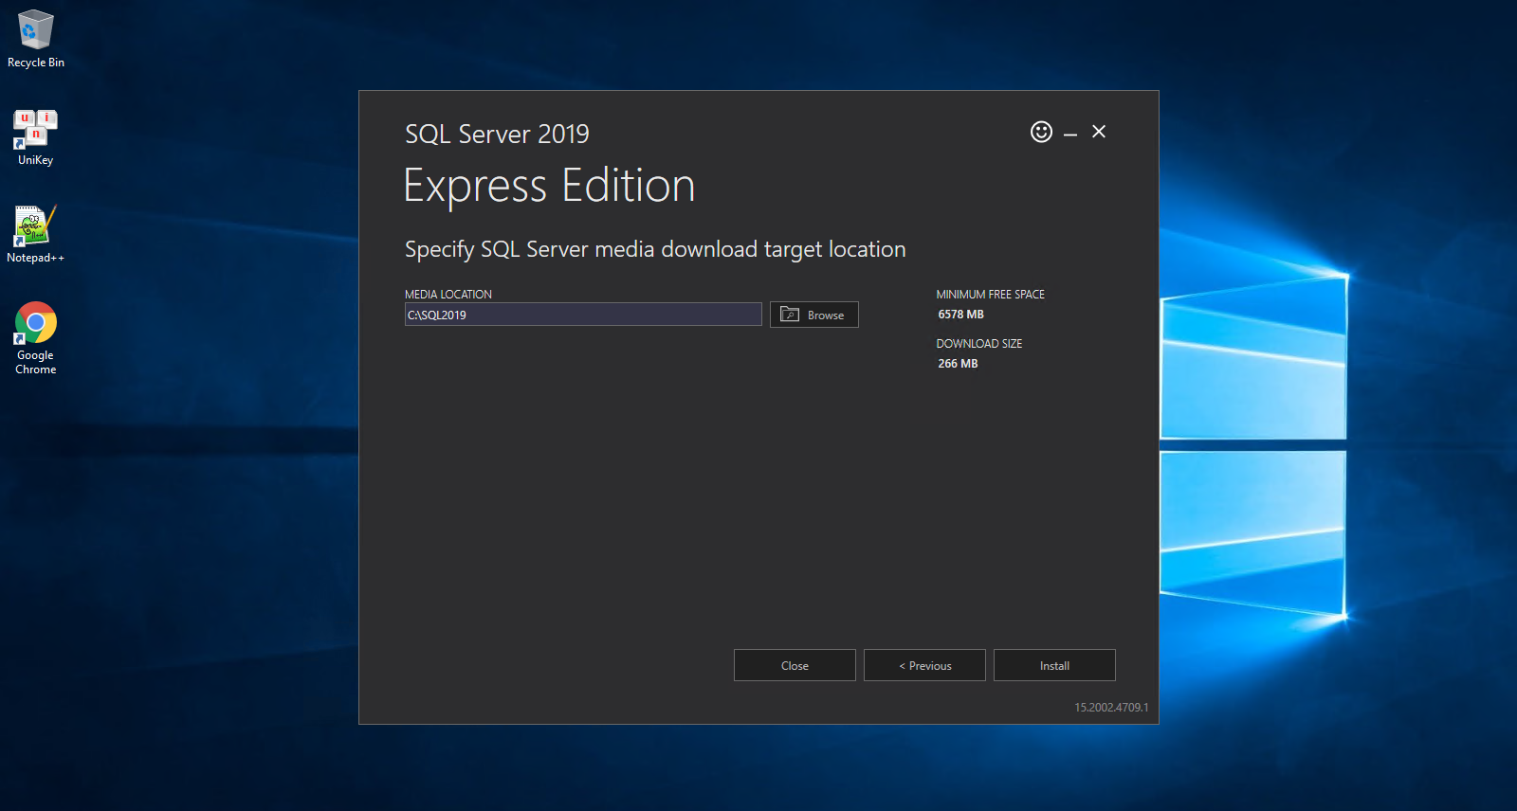Click the media location path field
The width and height of the screenshot is (1517, 811).
tap(583, 315)
